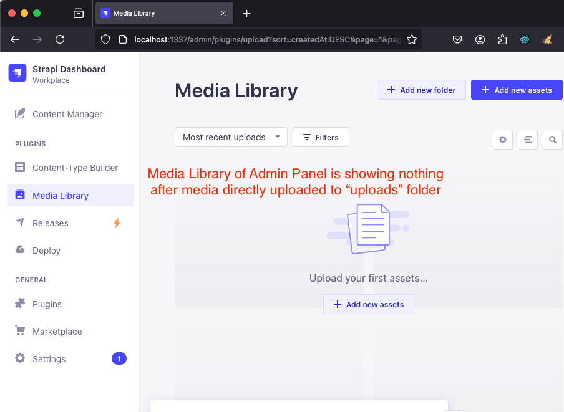
Task: Go to Content-Type Builder
Action: click(75, 168)
